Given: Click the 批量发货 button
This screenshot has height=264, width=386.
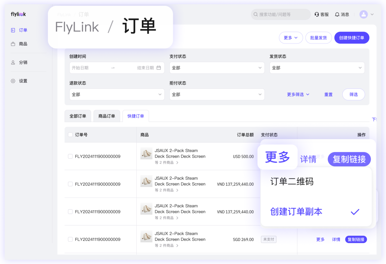Looking at the screenshot, I should [x=318, y=38].
